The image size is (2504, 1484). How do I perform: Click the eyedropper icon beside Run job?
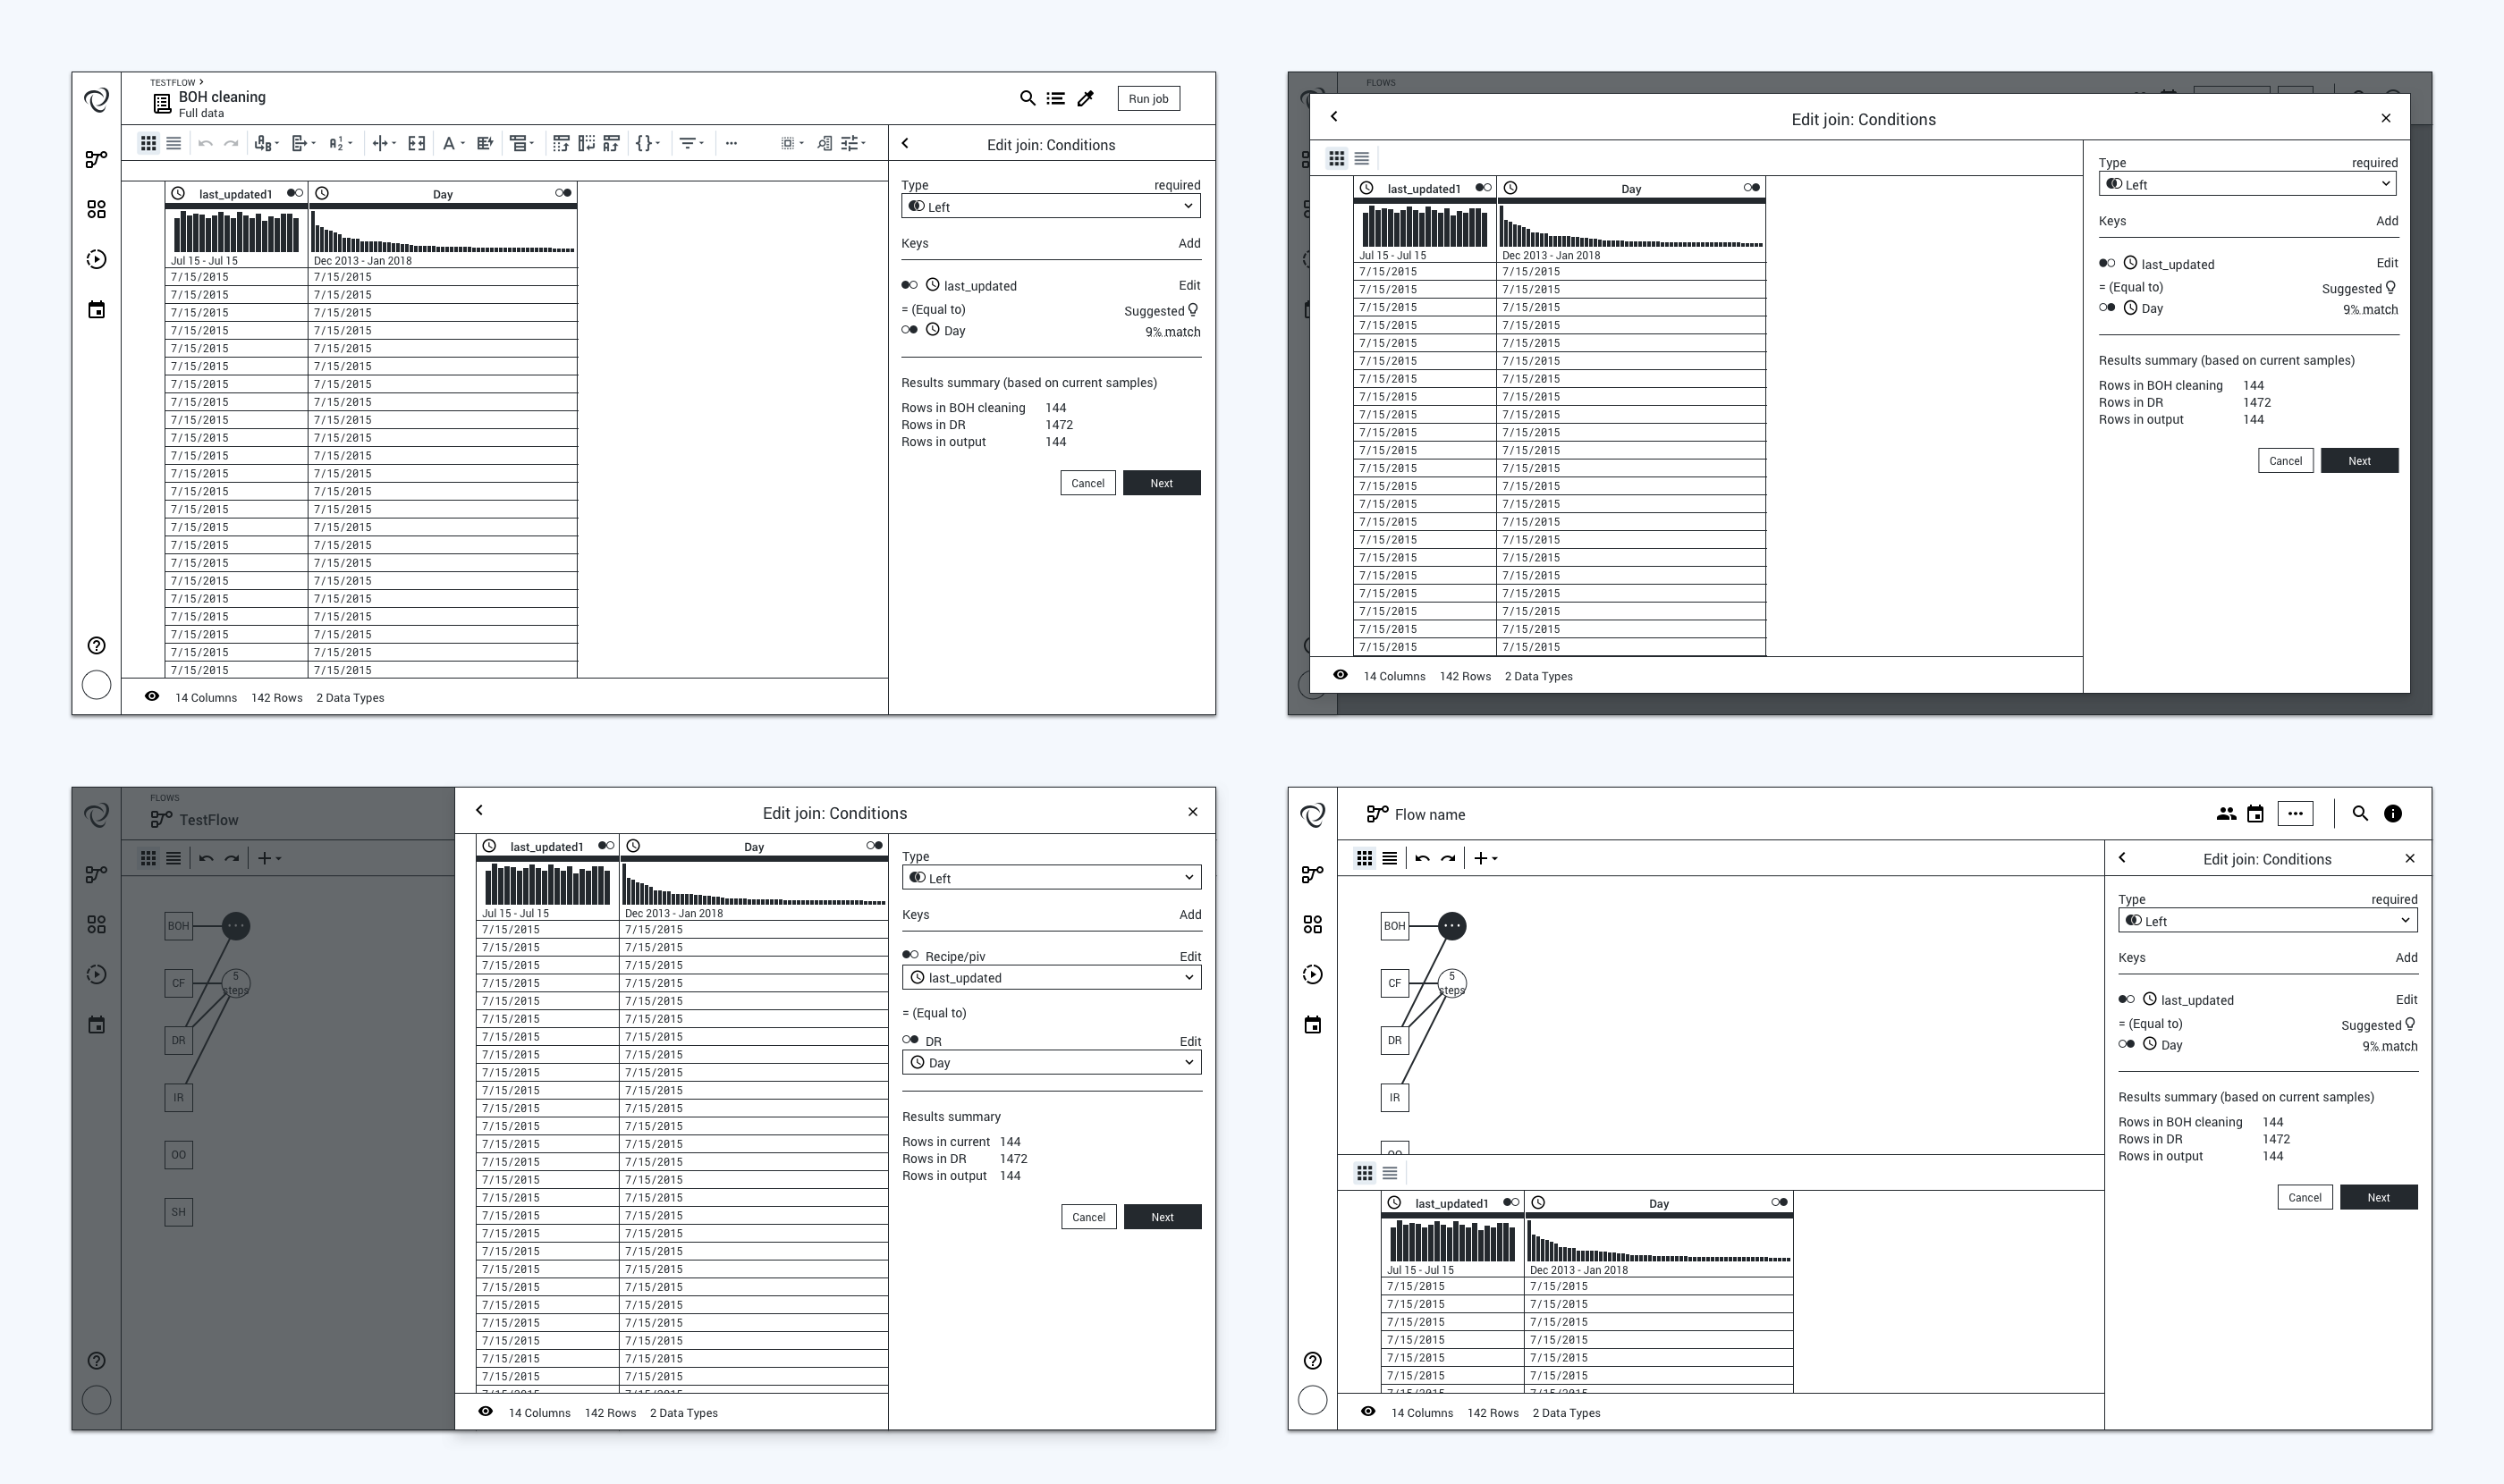(1086, 98)
